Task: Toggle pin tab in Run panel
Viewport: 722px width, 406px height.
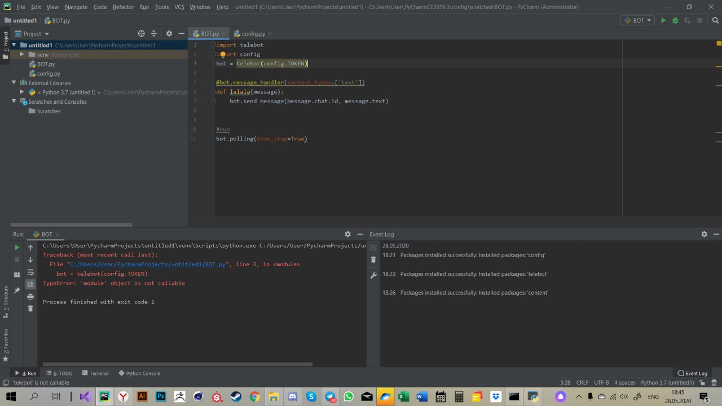Action: (17, 290)
